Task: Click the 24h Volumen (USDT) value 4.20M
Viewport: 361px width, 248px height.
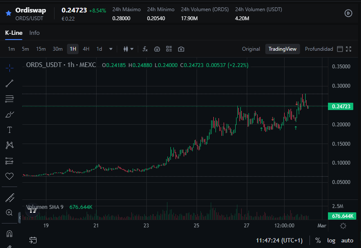Action: (x=242, y=18)
